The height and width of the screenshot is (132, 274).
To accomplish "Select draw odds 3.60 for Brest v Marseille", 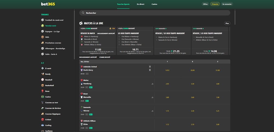I will coord(193,98).
